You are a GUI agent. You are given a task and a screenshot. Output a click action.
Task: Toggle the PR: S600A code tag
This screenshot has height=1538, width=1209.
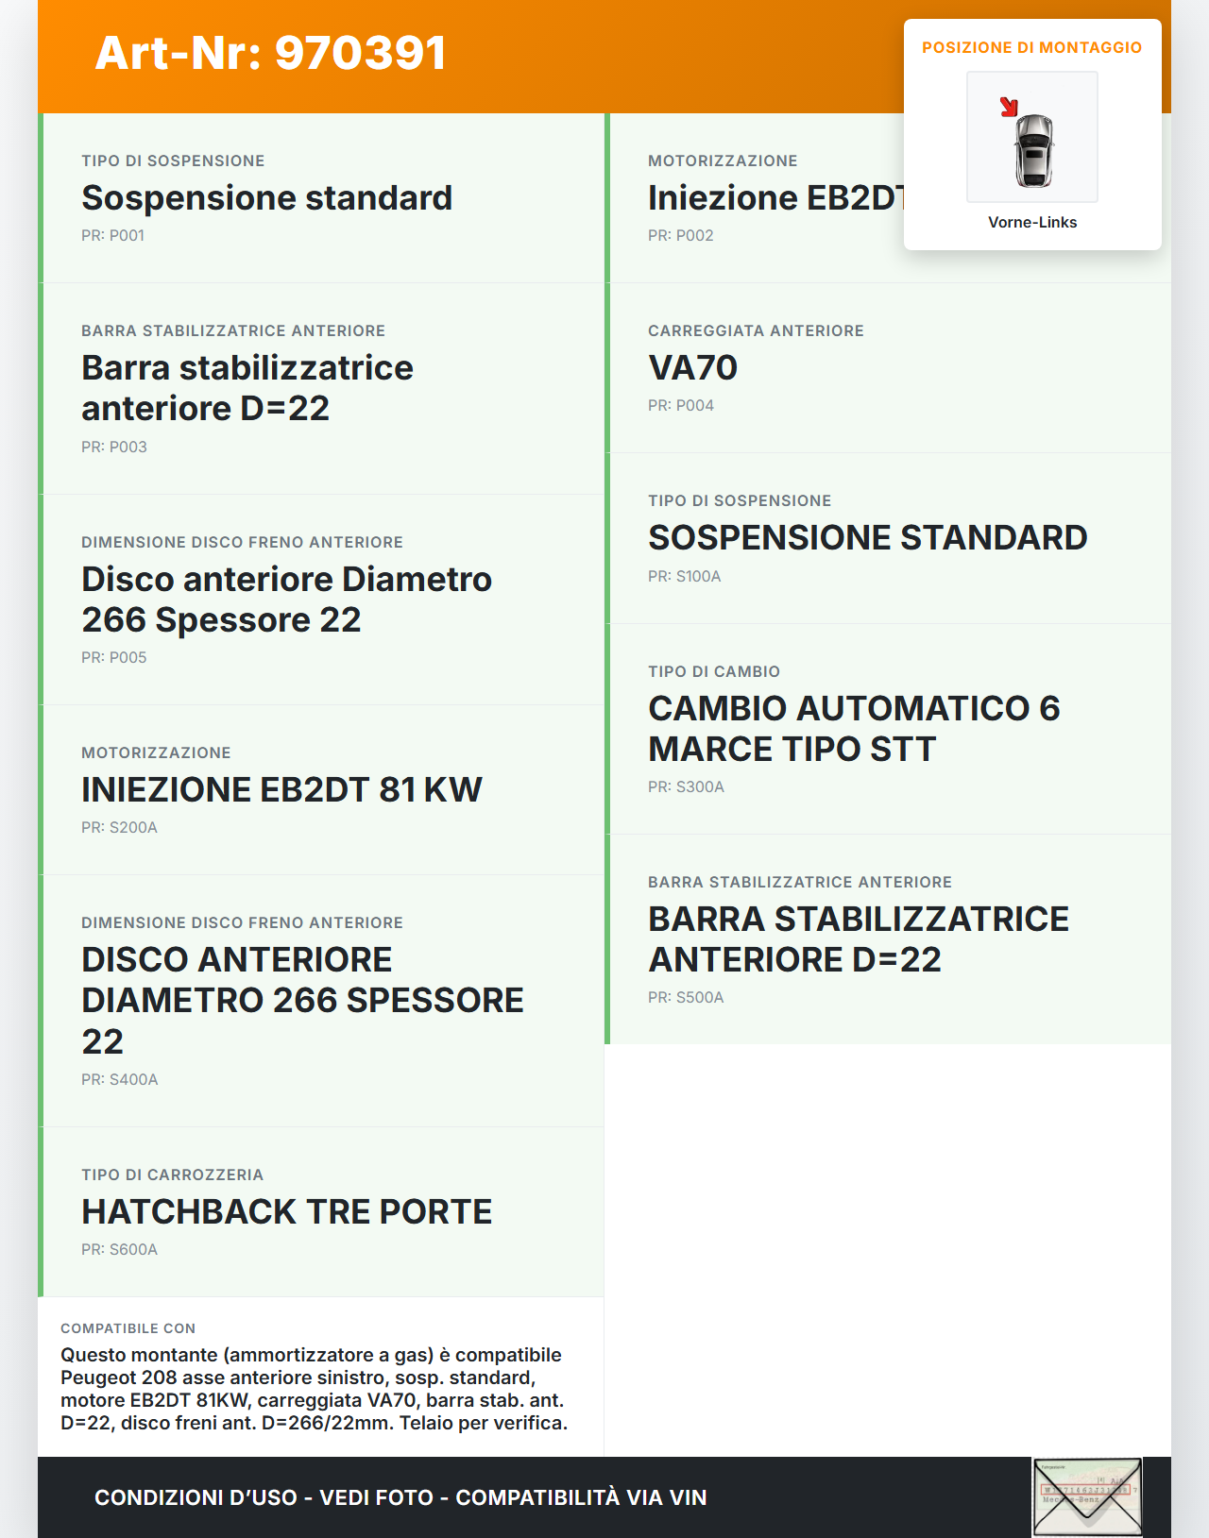coord(118,1249)
